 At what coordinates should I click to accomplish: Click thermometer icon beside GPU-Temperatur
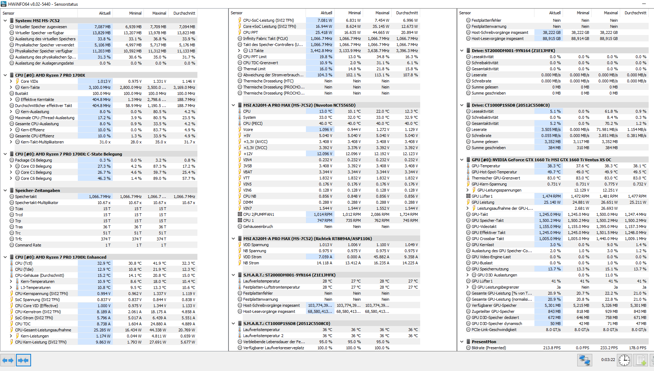tap(468, 166)
